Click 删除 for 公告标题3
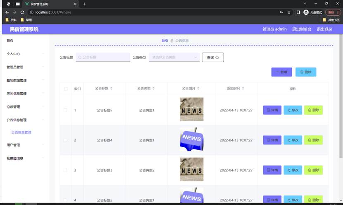The image size is (343, 205). (313, 170)
